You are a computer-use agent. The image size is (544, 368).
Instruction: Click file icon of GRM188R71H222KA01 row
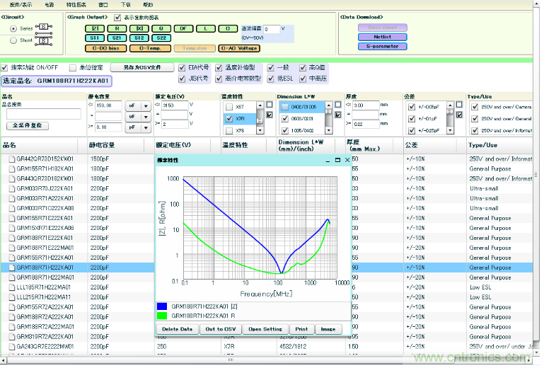11,268
